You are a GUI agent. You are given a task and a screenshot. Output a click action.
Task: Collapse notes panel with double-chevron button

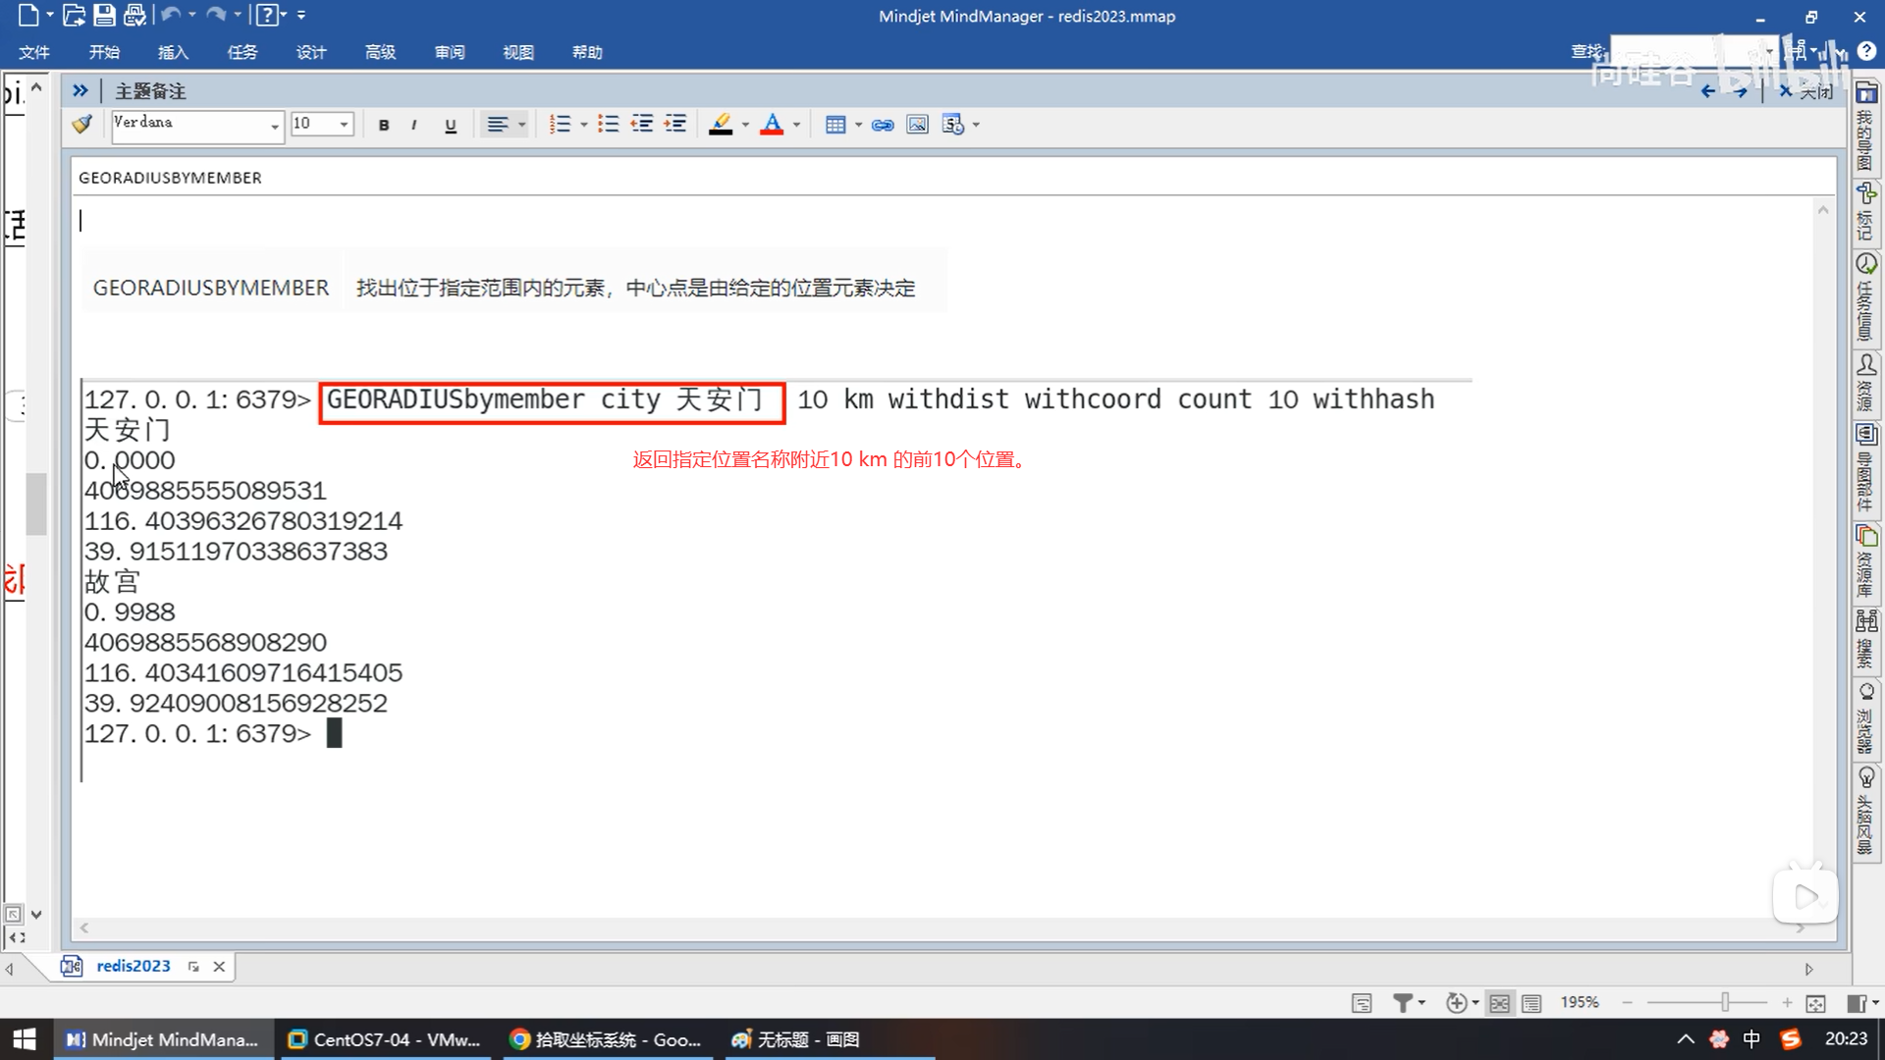(x=81, y=91)
